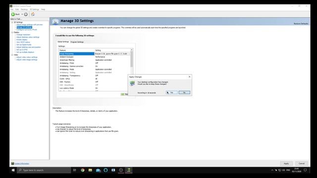Open Set up G-SYNC task
The width and height of the screenshot is (317, 178).
pos(22,49)
